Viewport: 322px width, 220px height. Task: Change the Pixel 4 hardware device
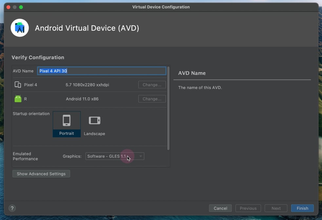click(152, 85)
